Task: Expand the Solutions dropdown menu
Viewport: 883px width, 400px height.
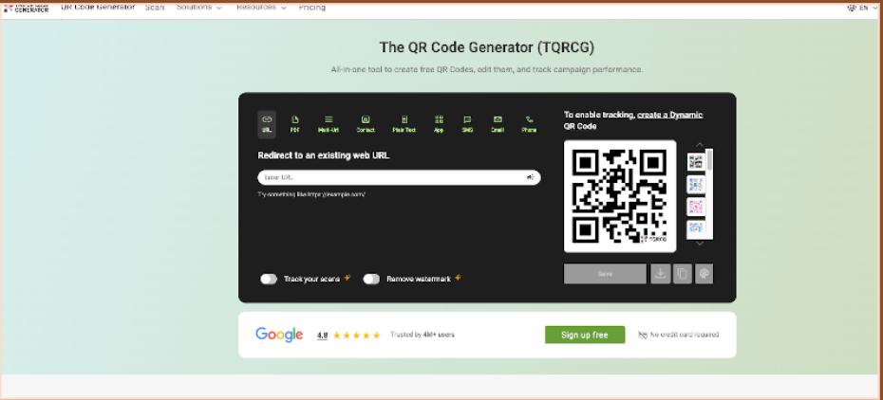Action: click(x=198, y=8)
